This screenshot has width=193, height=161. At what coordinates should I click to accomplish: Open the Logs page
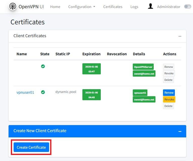coord(134,7)
